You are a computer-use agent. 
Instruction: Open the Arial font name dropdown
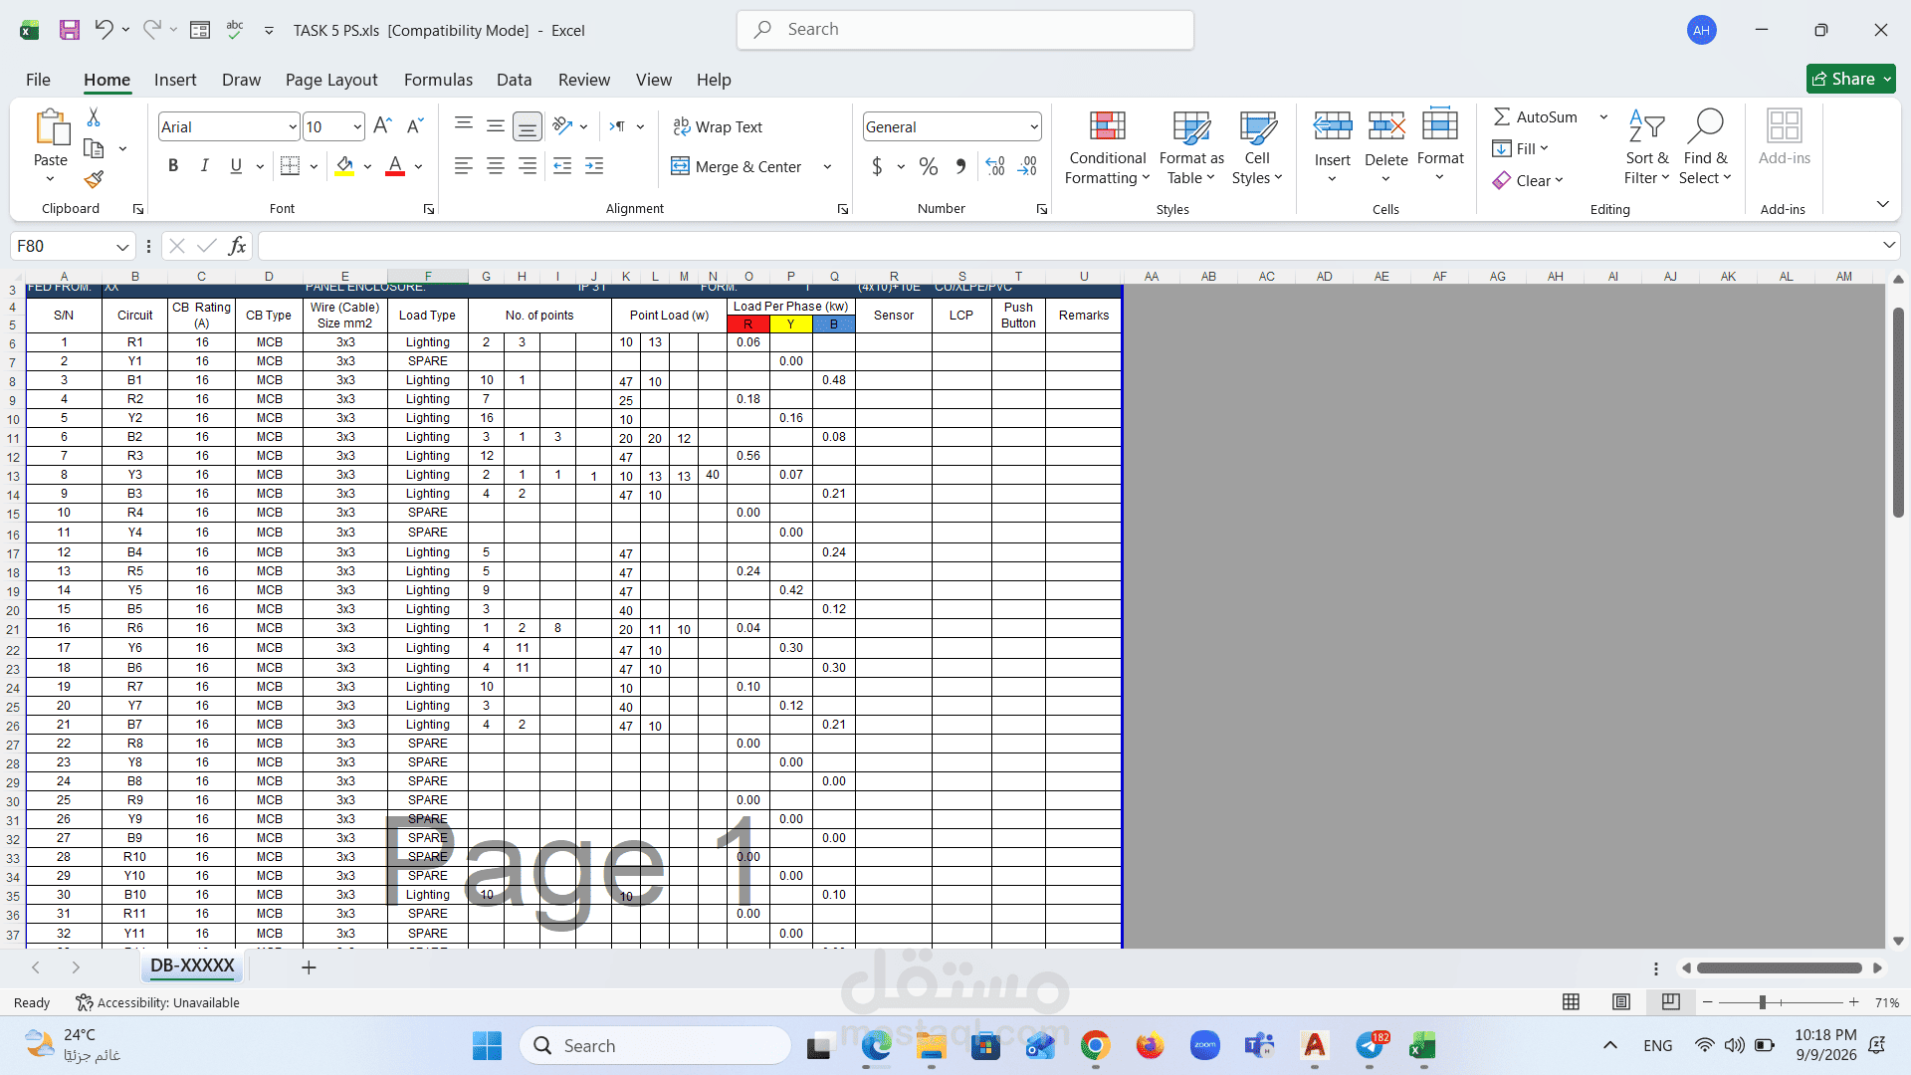pos(292,126)
